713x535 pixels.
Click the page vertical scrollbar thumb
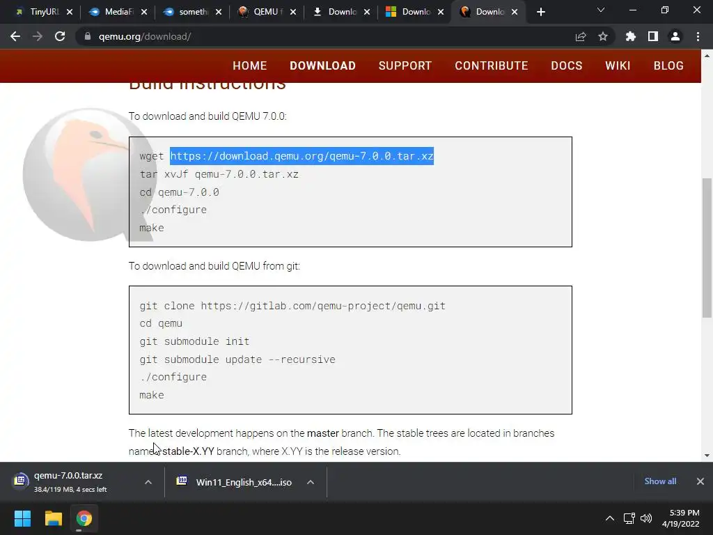click(707, 248)
